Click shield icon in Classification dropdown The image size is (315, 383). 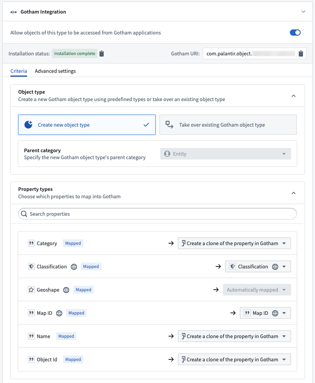coord(233,266)
